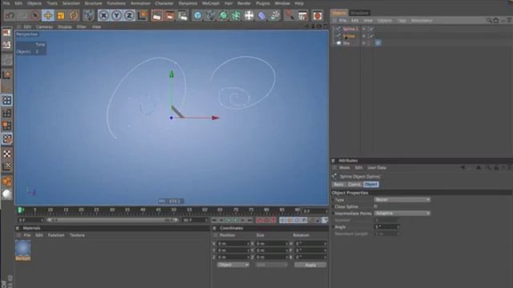Click the green Array modeling objects icon
The width and height of the screenshot is (513, 288).
pos(236,15)
